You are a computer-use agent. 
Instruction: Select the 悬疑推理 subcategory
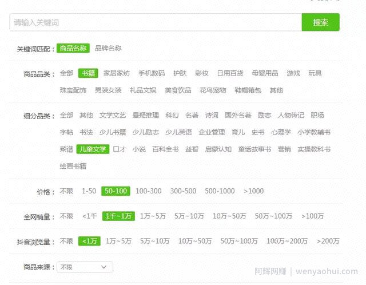146,115
